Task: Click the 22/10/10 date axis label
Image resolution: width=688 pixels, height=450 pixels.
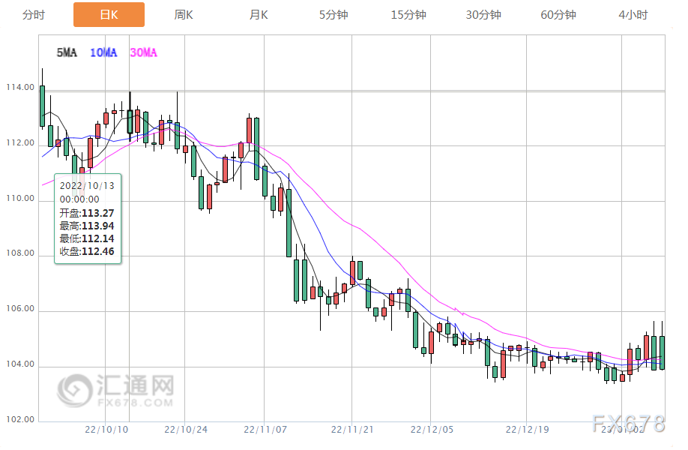Action: tap(106, 429)
